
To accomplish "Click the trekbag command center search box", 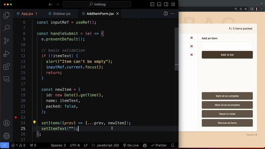I will point(97,5).
